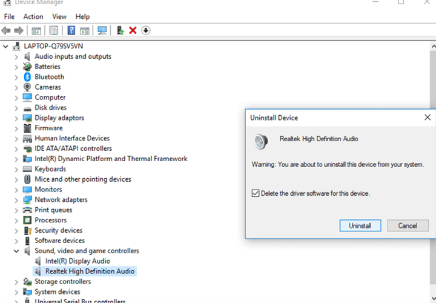Click the computer icon beside LAPTOP-Q79SV5VN
This screenshot has height=303, width=436.
point(16,46)
